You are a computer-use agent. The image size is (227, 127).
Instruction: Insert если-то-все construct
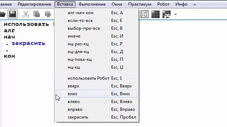(96, 20)
